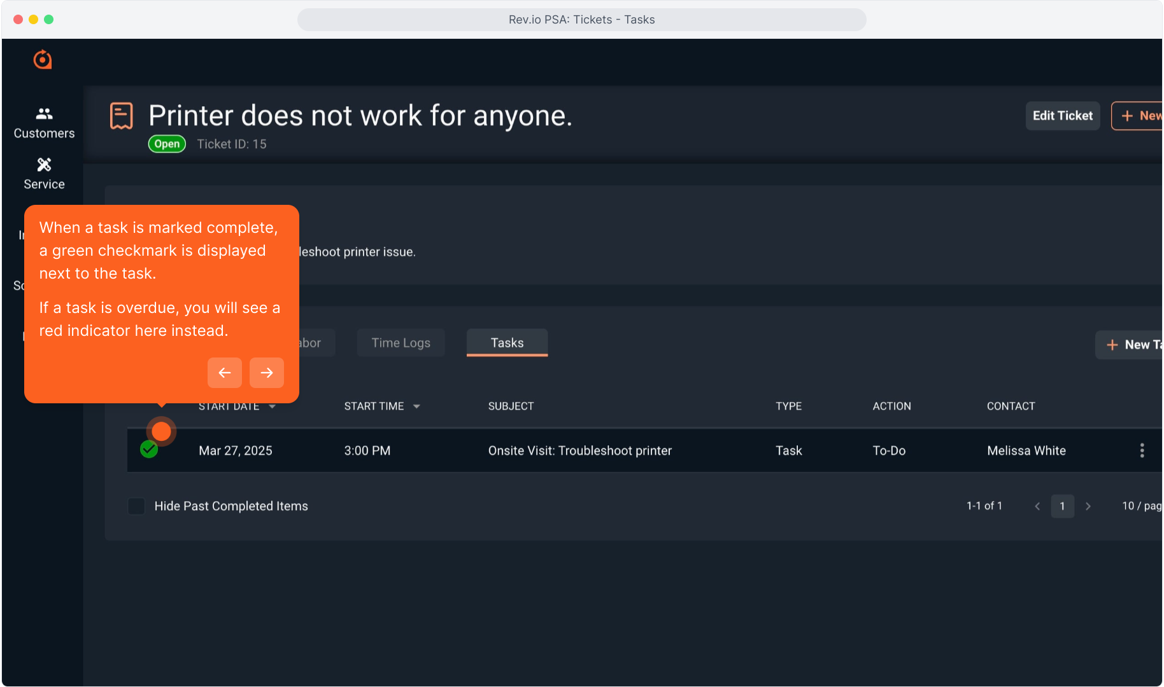Open the three-dot menu for task row
1164x687 pixels.
tap(1142, 450)
